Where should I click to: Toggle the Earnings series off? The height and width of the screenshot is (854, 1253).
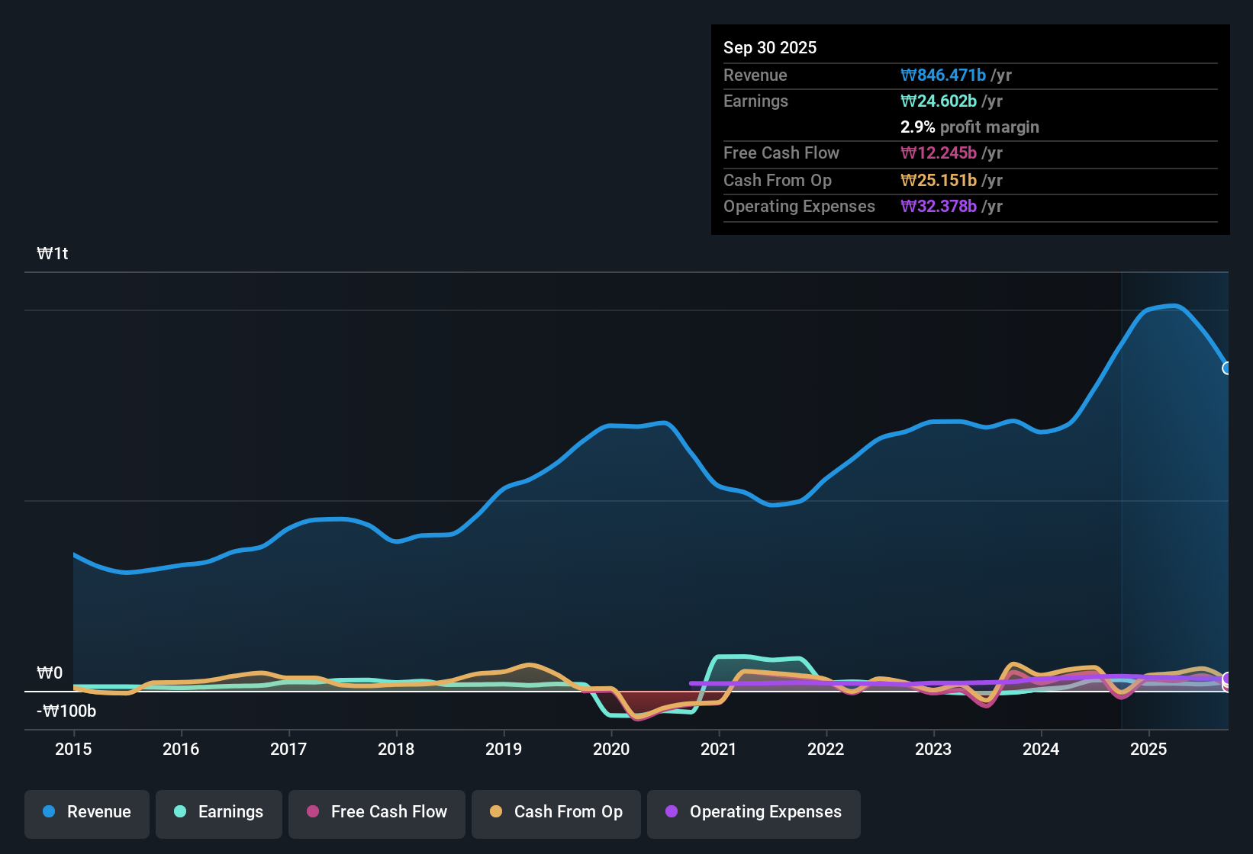[x=219, y=814]
